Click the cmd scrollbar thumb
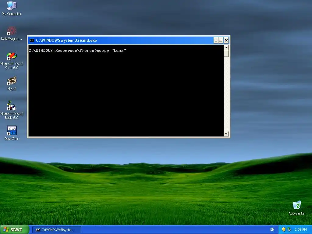This screenshot has width=312, height=234. click(226, 54)
